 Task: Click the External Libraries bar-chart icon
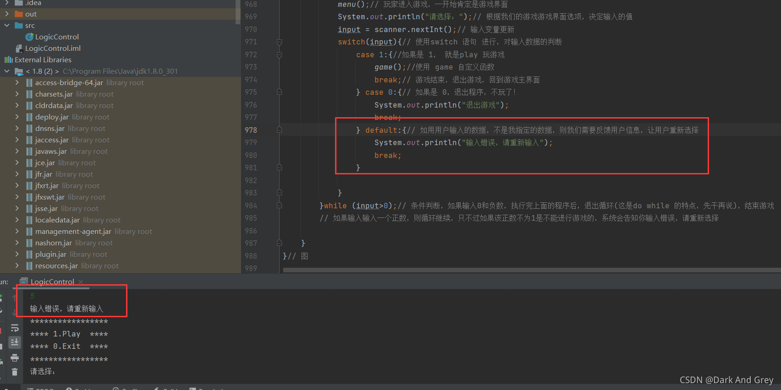pos(8,60)
